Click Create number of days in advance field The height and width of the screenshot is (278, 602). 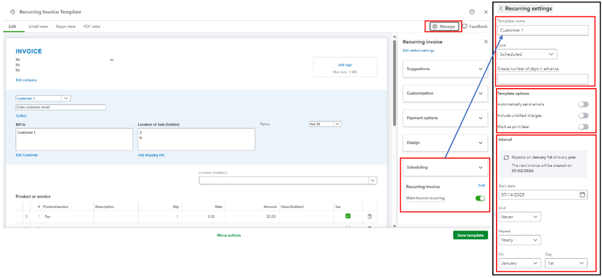543,79
